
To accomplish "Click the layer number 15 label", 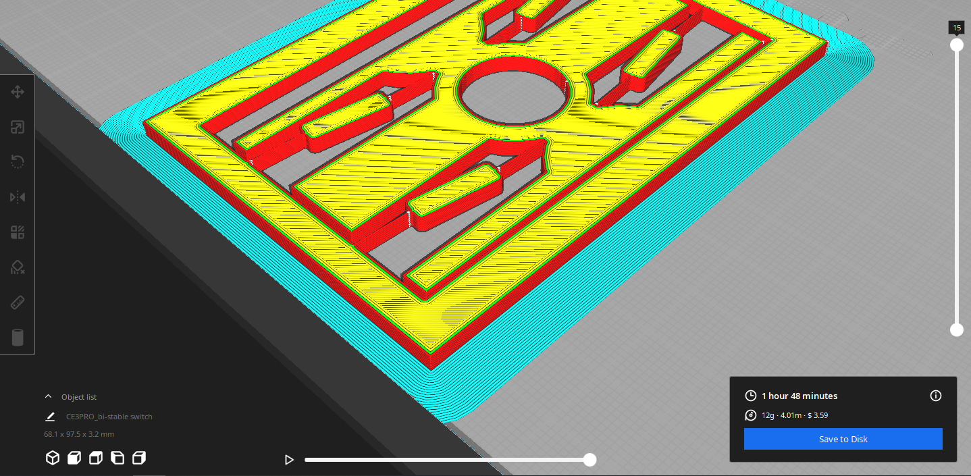I will click(957, 28).
